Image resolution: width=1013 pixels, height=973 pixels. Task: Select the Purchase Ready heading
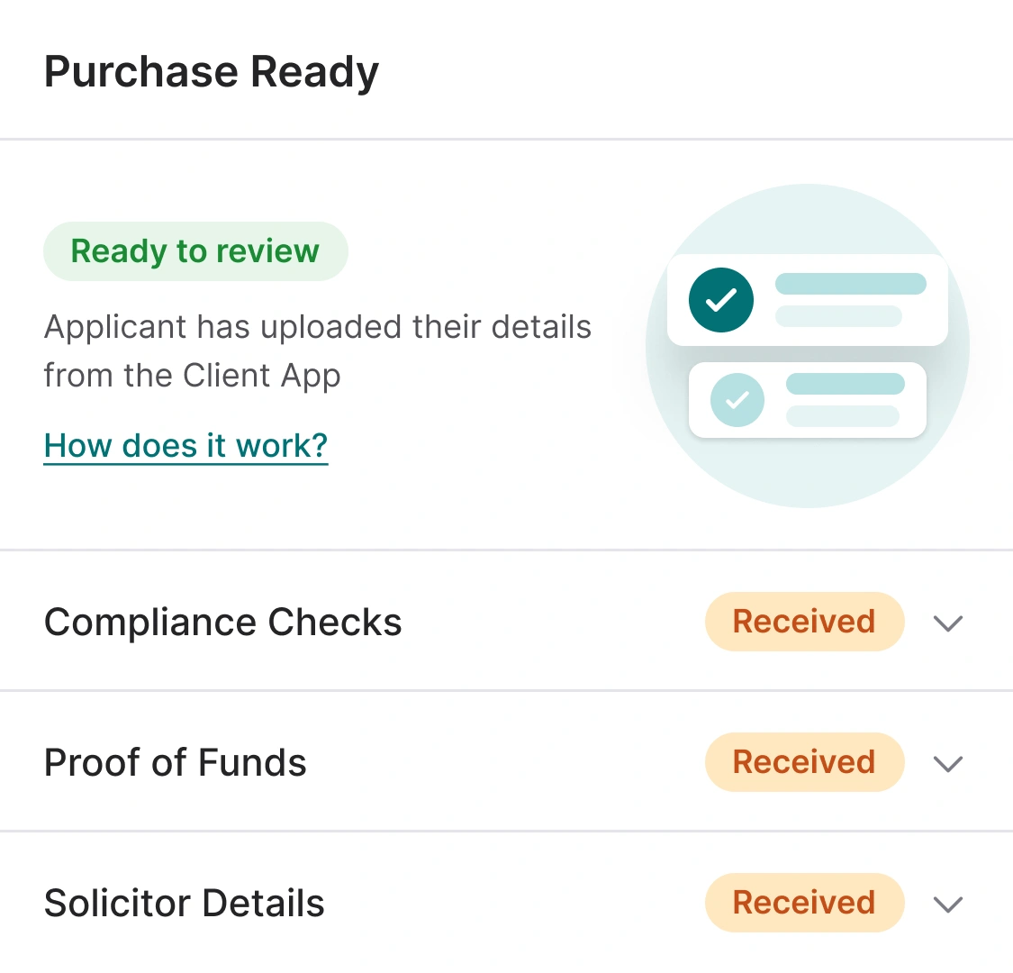pyautogui.click(x=211, y=71)
